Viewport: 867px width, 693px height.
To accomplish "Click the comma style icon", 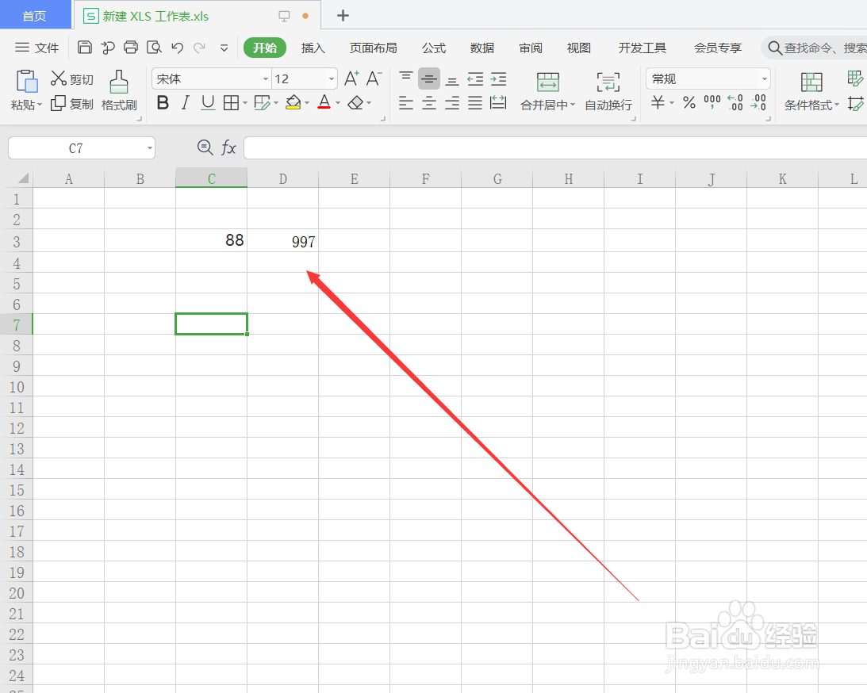I will 712,101.
